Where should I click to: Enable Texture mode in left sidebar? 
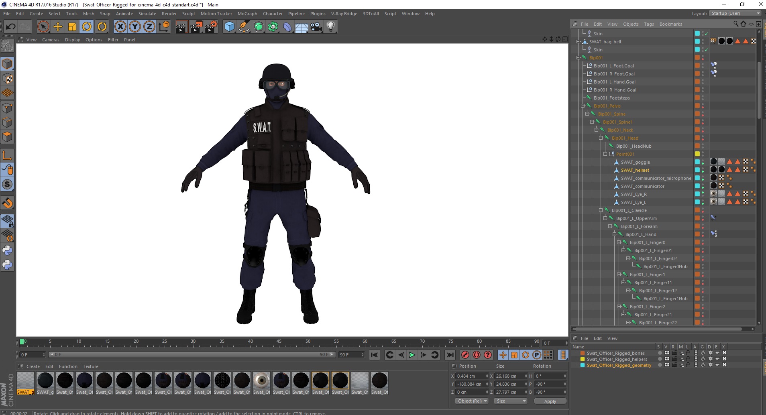8,79
